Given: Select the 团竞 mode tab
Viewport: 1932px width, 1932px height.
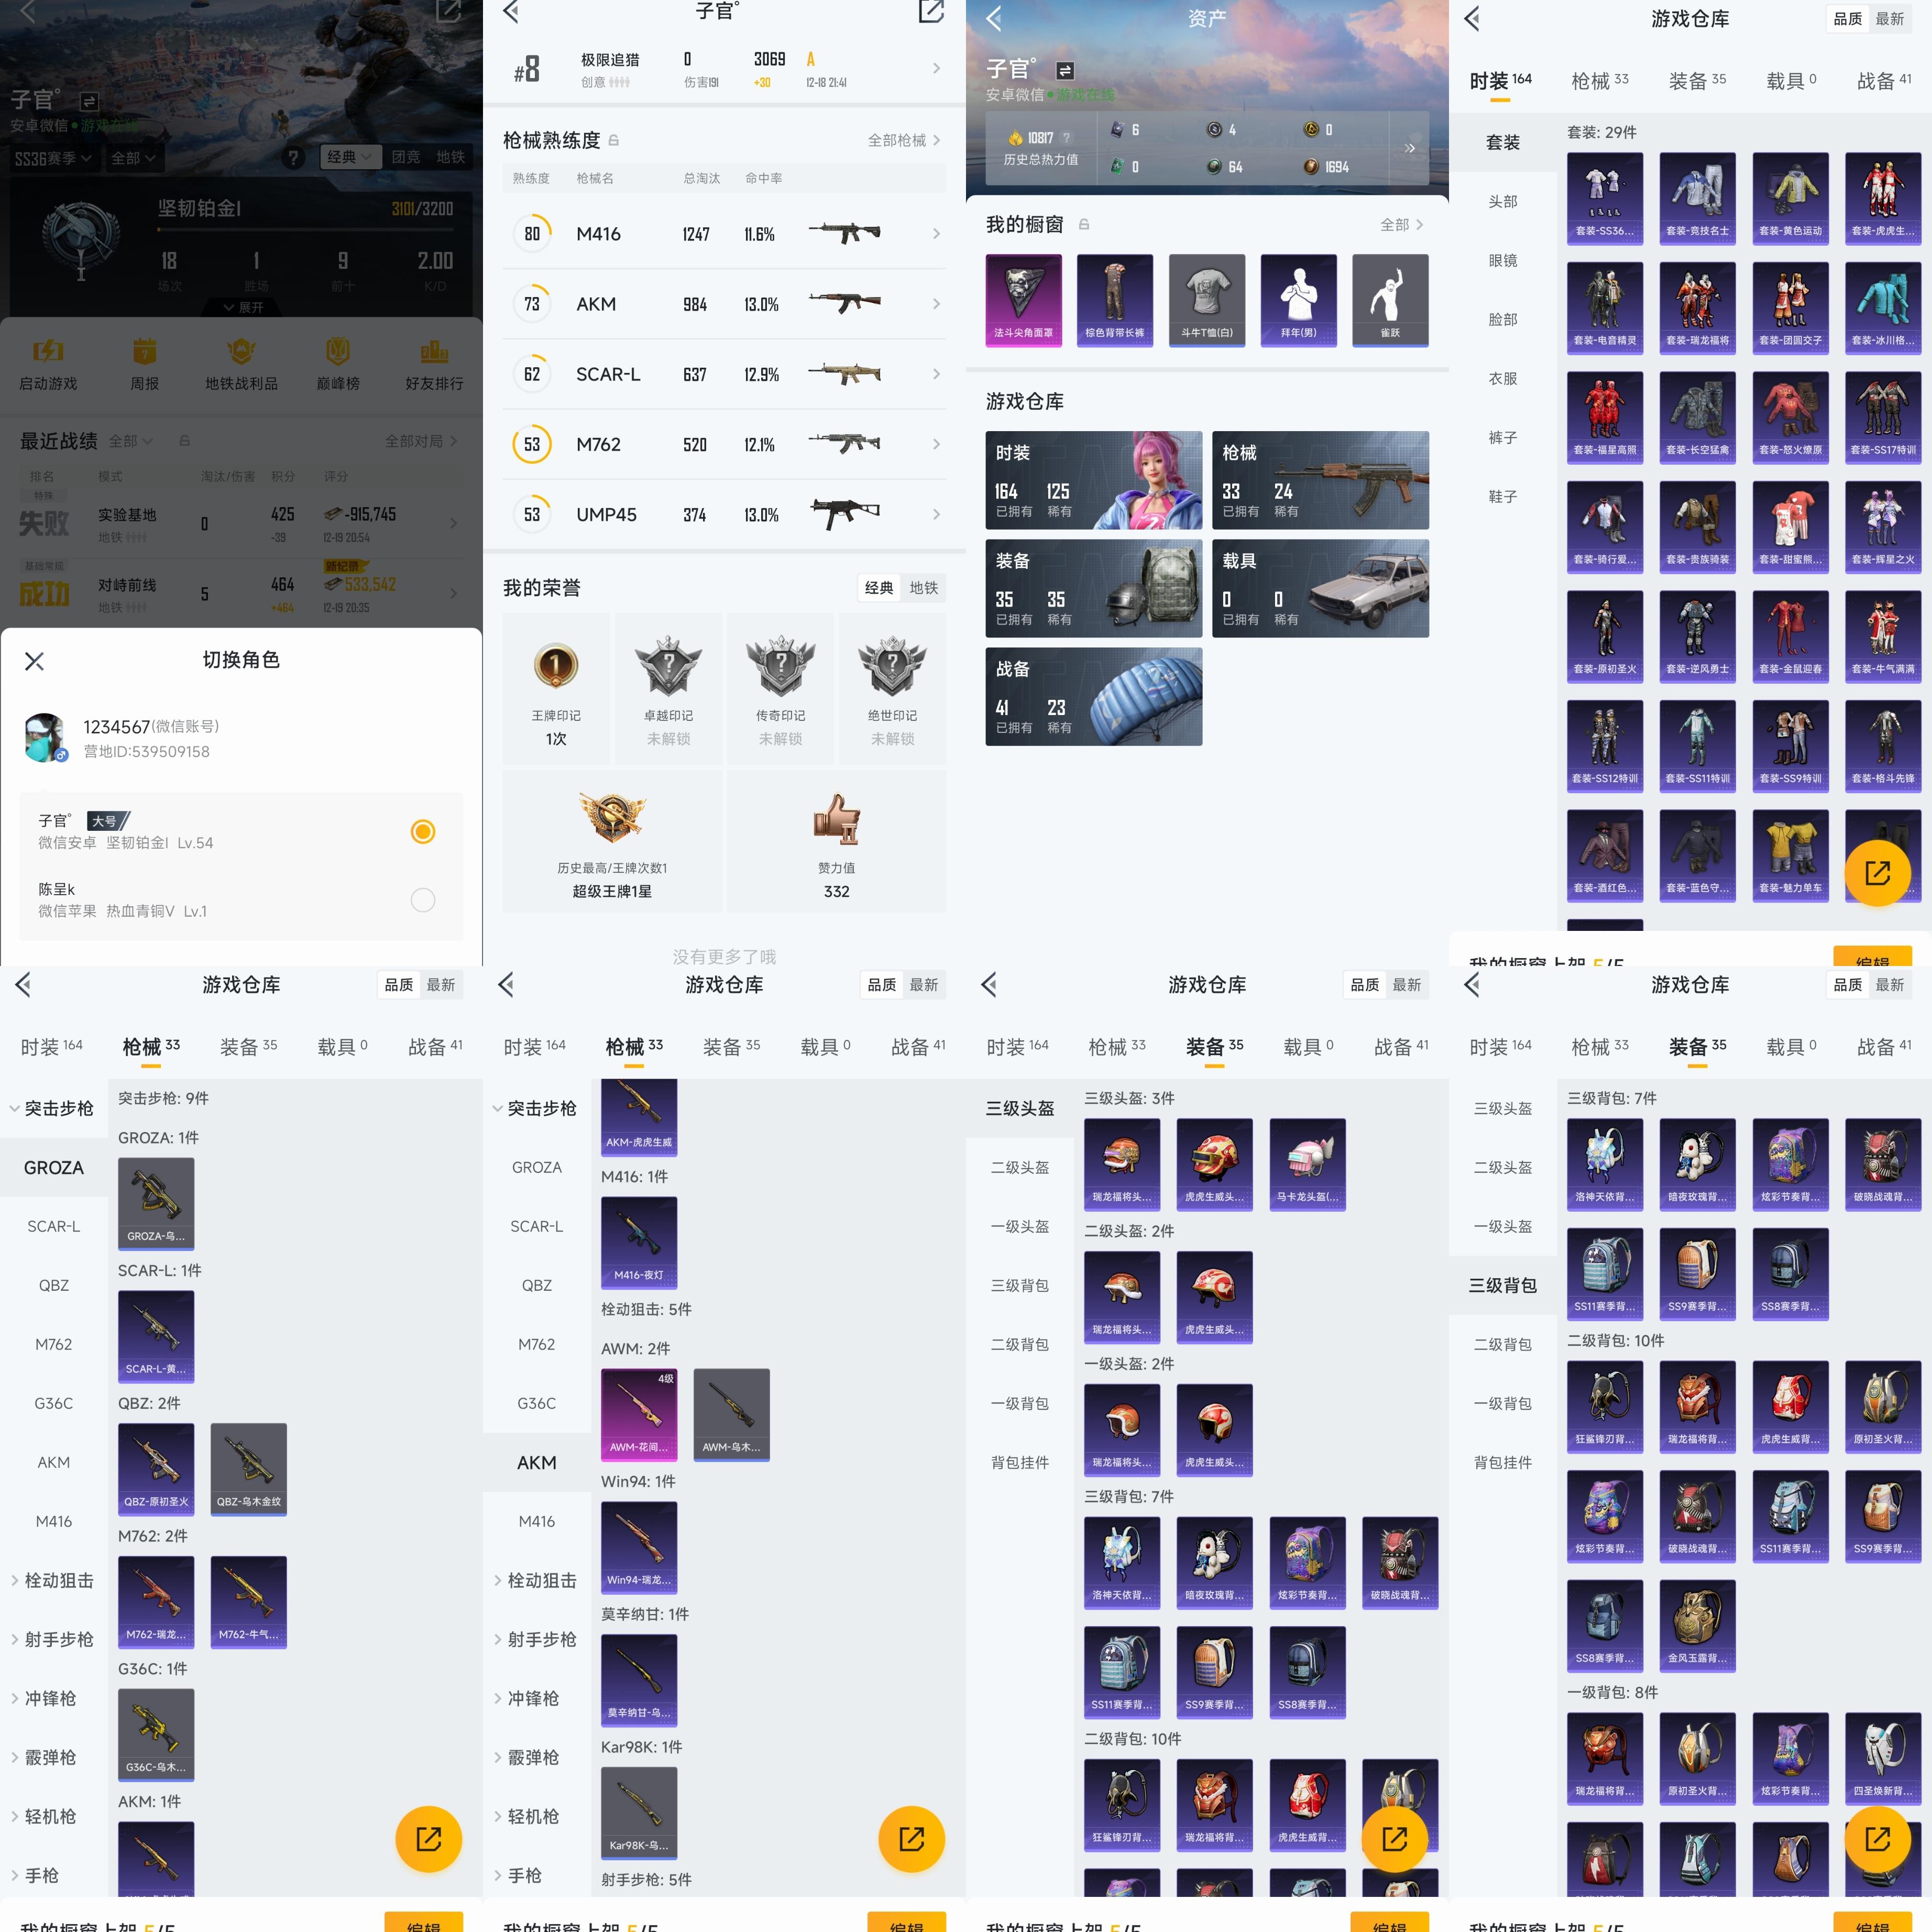Looking at the screenshot, I should [x=405, y=157].
